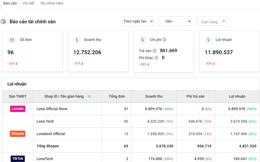
Task: Click the -63% order change indicator
Action: tap(13, 63)
